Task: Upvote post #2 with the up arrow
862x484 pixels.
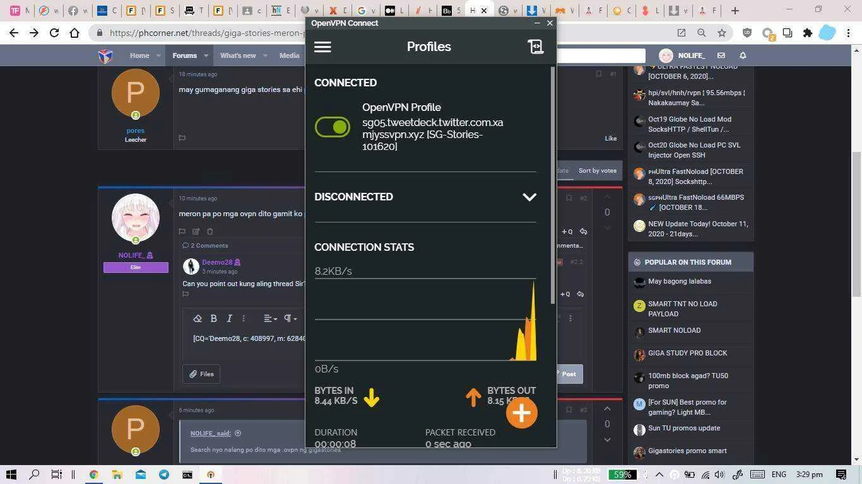Action: tap(607, 198)
